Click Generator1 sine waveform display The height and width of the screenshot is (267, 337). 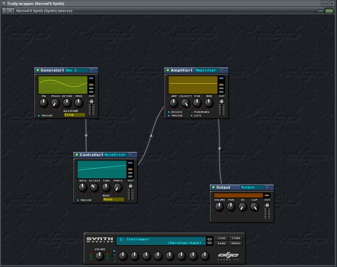(x=63, y=85)
